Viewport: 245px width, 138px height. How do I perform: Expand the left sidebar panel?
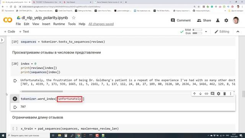pyautogui.click(x=2, y=40)
